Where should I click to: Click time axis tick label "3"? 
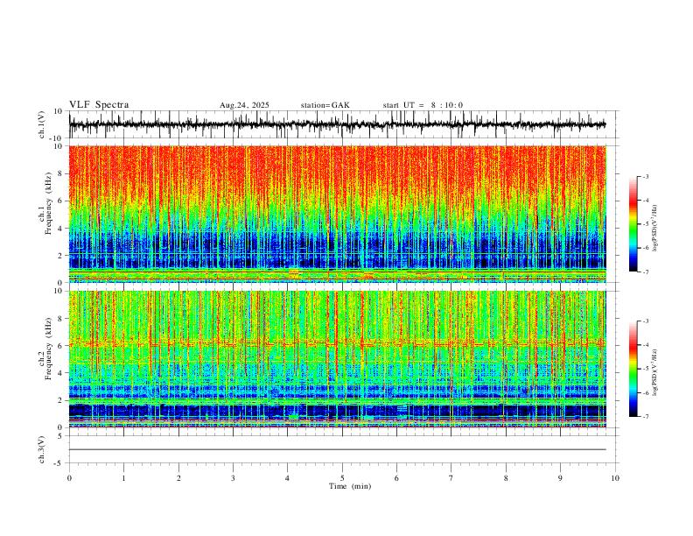click(x=233, y=478)
